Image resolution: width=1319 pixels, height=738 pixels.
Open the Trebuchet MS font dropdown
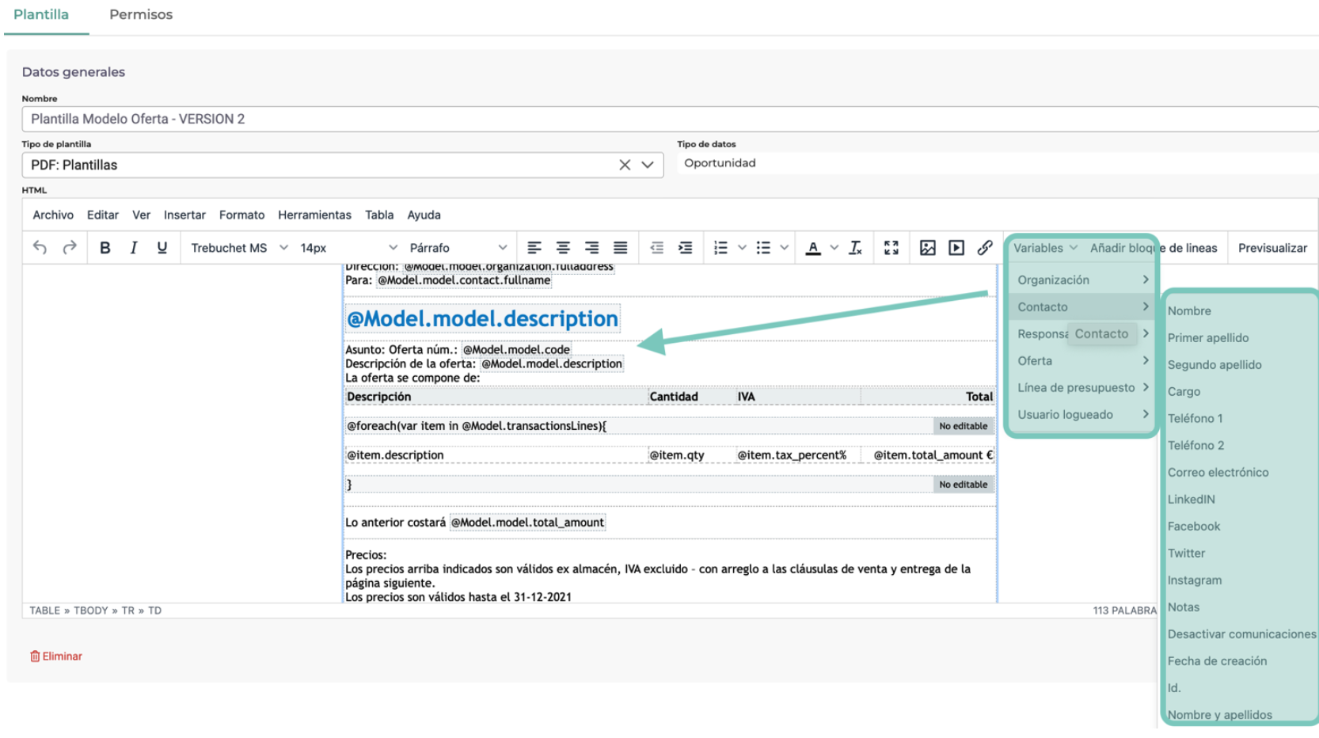tap(238, 248)
